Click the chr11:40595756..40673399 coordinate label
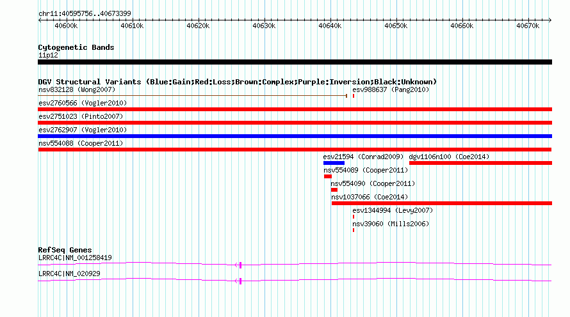 85,13
